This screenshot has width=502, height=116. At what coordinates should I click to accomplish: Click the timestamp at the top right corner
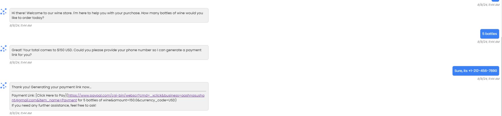pyautogui.click(x=488, y=5)
